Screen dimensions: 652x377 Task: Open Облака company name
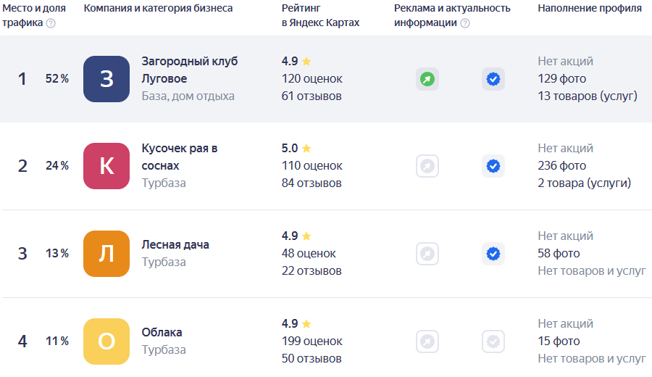[x=162, y=333]
